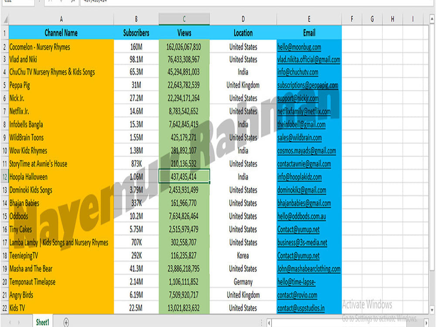
Task: Open contactawnie@gmail.com link
Action: point(304,164)
